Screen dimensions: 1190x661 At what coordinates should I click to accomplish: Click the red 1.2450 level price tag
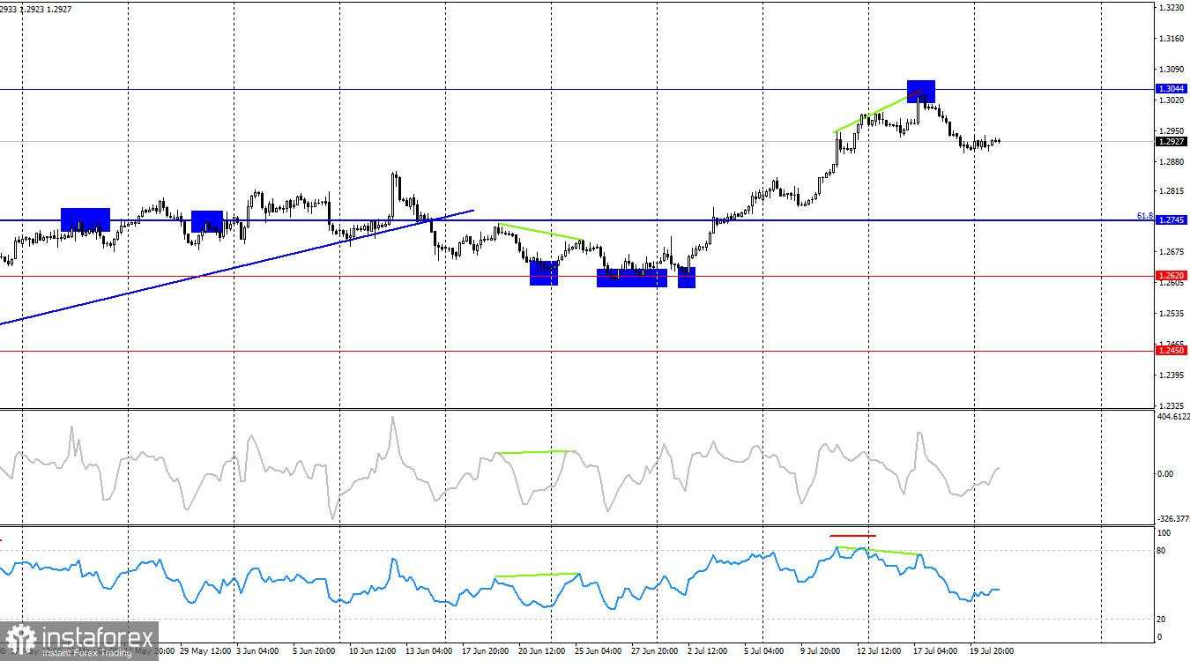1171,351
